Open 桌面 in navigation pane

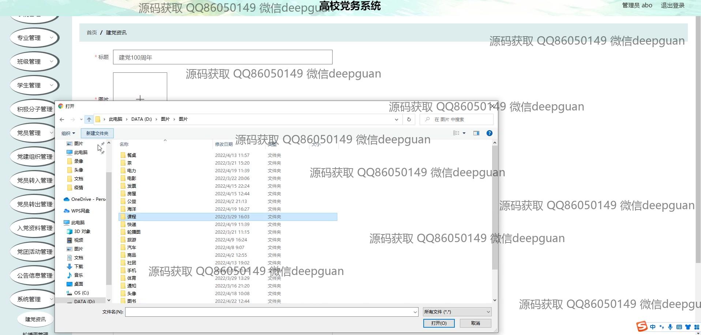(x=75, y=284)
